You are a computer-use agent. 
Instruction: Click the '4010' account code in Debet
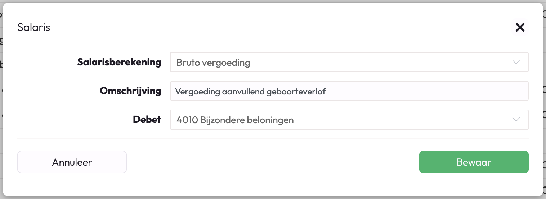[x=187, y=120]
